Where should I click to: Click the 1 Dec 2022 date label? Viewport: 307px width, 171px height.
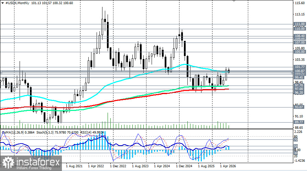point(118,166)
